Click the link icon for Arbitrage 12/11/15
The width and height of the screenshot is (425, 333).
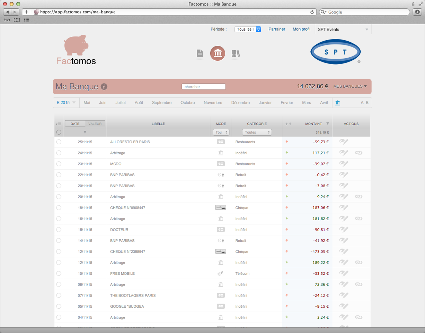358,263
